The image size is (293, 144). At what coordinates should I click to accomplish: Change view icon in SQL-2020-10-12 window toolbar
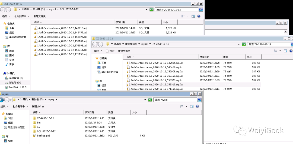(x=183, y=16)
